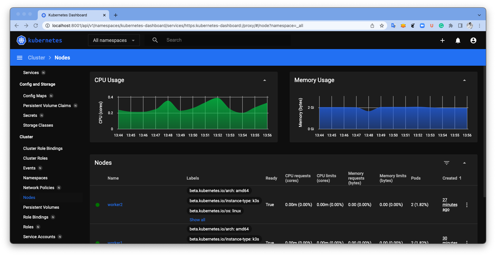Click the Pods column header
Image resolution: width=496 pixels, height=256 pixels.
416,178
